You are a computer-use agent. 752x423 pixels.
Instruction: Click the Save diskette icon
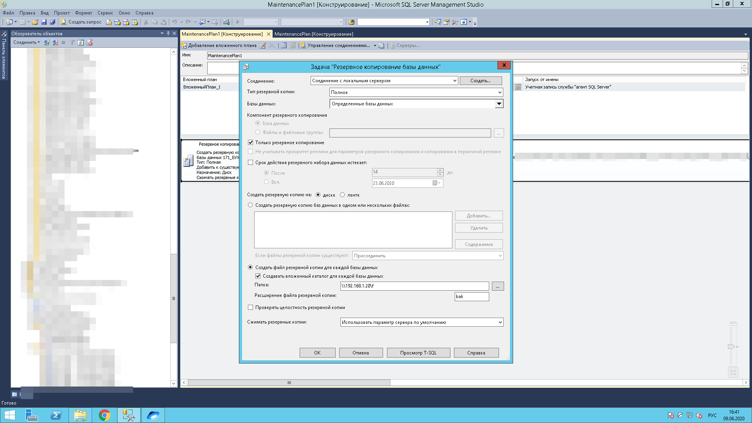tap(44, 22)
